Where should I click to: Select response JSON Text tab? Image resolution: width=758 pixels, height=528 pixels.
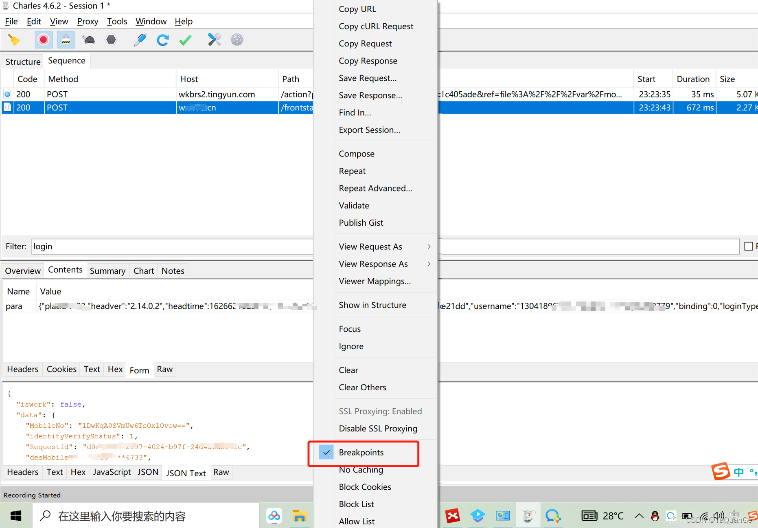pos(186,473)
